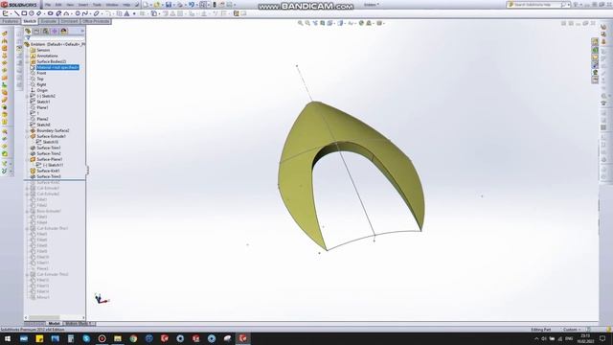Open the sticky notes icon in taskbar

click(39, 338)
